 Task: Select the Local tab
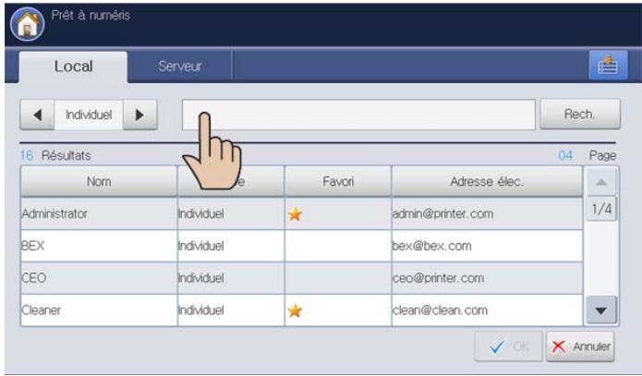[75, 67]
